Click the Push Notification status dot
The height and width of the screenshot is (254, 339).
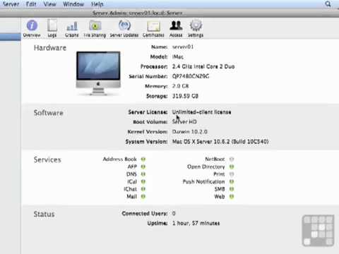[232, 181]
